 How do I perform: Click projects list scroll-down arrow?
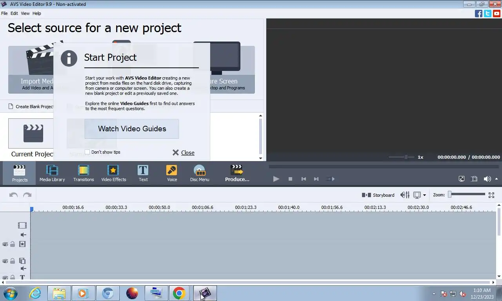260,158
